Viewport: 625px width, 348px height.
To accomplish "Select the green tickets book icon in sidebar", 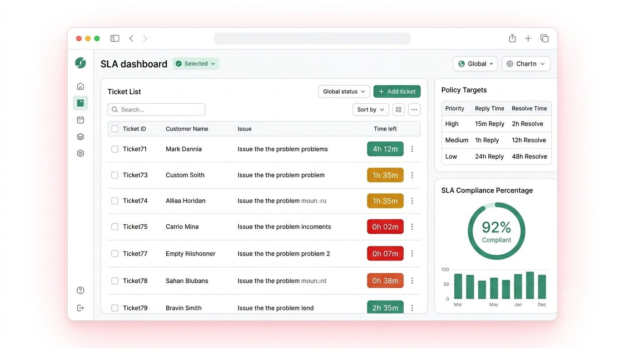I will coord(80,103).
